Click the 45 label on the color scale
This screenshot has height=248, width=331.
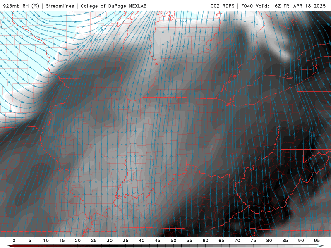coord(158,241)
